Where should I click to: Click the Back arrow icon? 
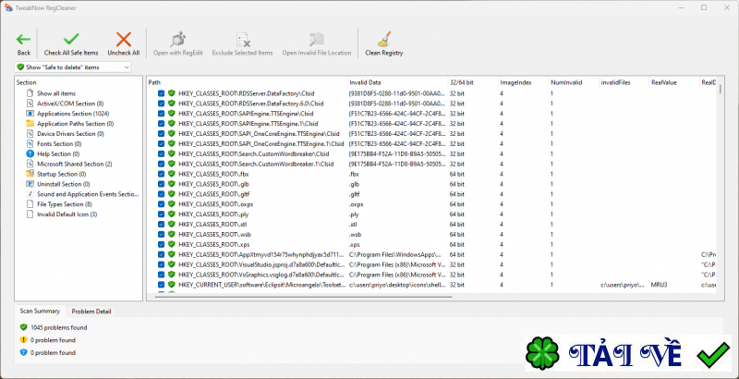[24, 40]
